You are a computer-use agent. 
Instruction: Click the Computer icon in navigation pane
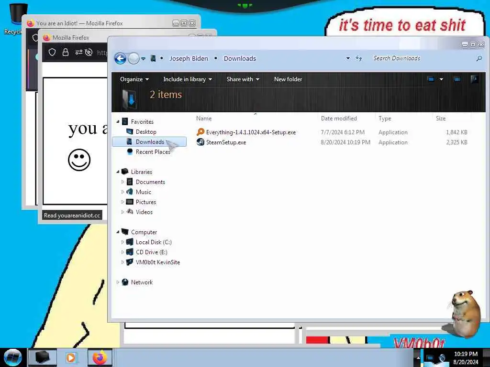[125, 232]
